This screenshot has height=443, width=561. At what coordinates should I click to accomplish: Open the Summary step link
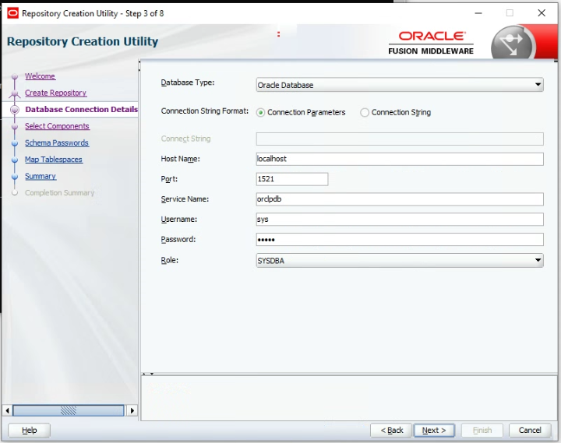pyautogui.click(x=41, y=176)
